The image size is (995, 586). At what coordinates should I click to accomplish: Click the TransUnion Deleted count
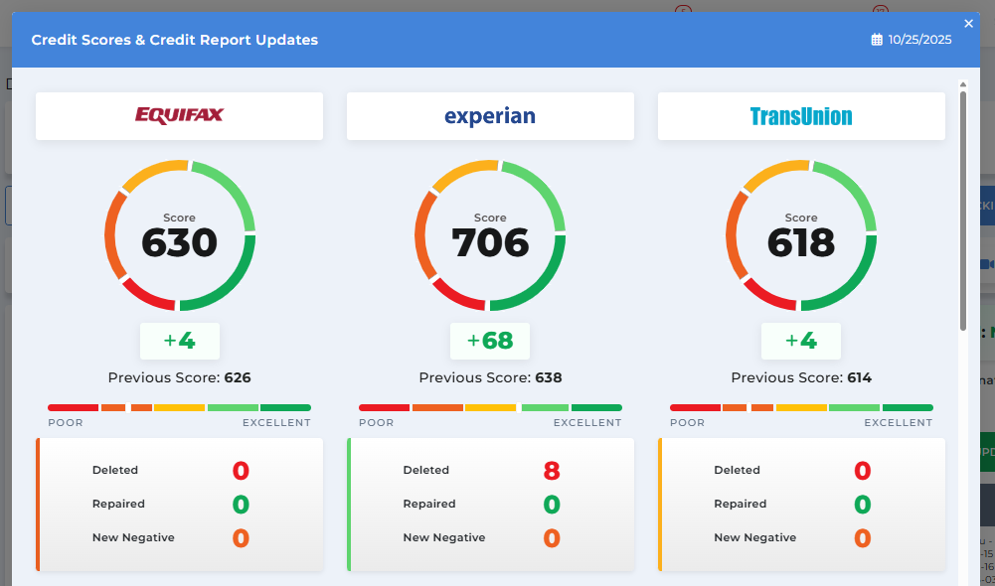click(x=863, y=471)
